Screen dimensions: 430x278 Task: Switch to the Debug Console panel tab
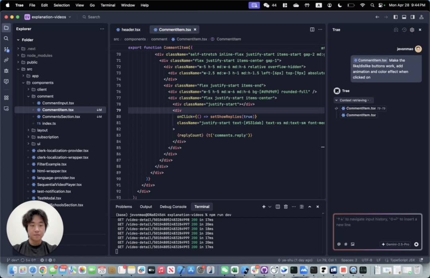pyautogui.click(x=173, y=207)
